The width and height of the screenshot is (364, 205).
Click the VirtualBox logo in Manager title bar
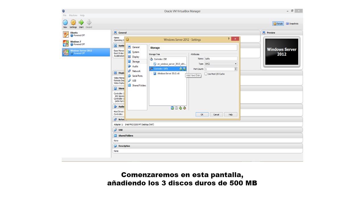(63, 11)
